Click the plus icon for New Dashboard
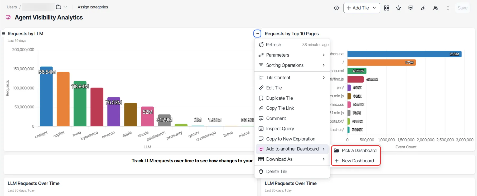The width and height of the screenshot is (477, 196). [337, 161]
